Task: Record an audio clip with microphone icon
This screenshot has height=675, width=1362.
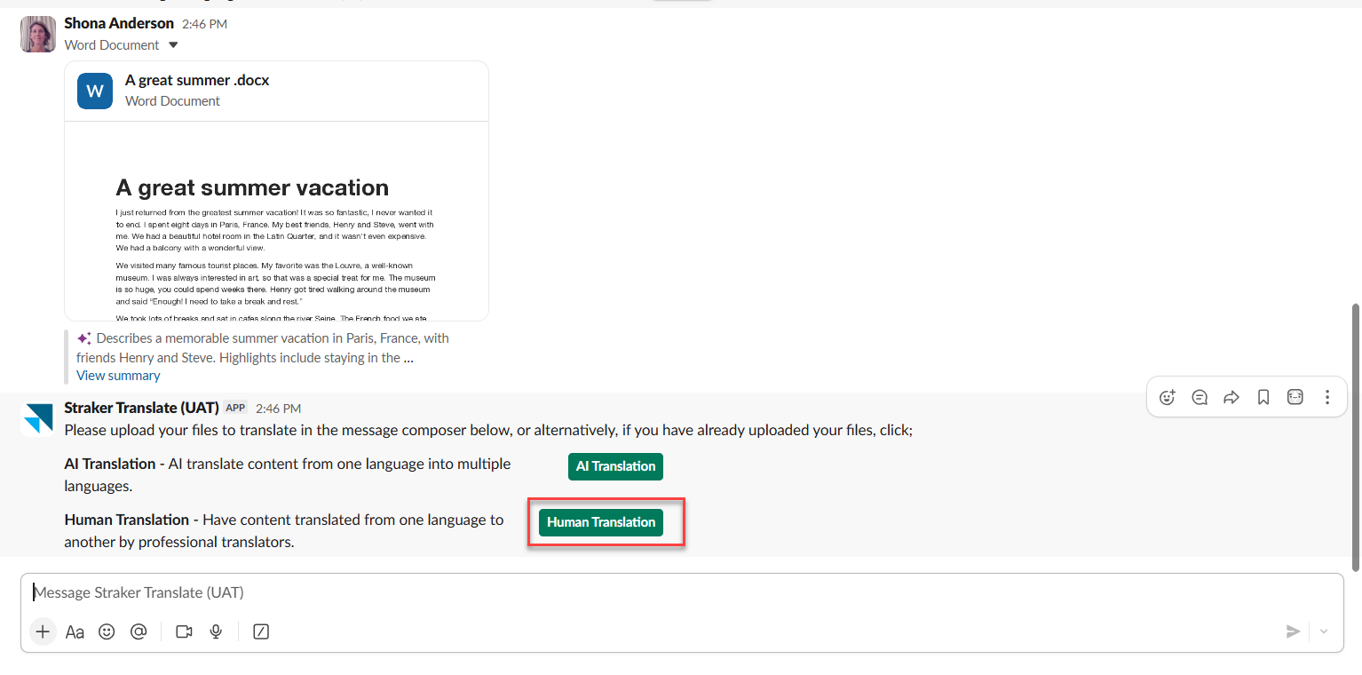Action: click(215, 631)
